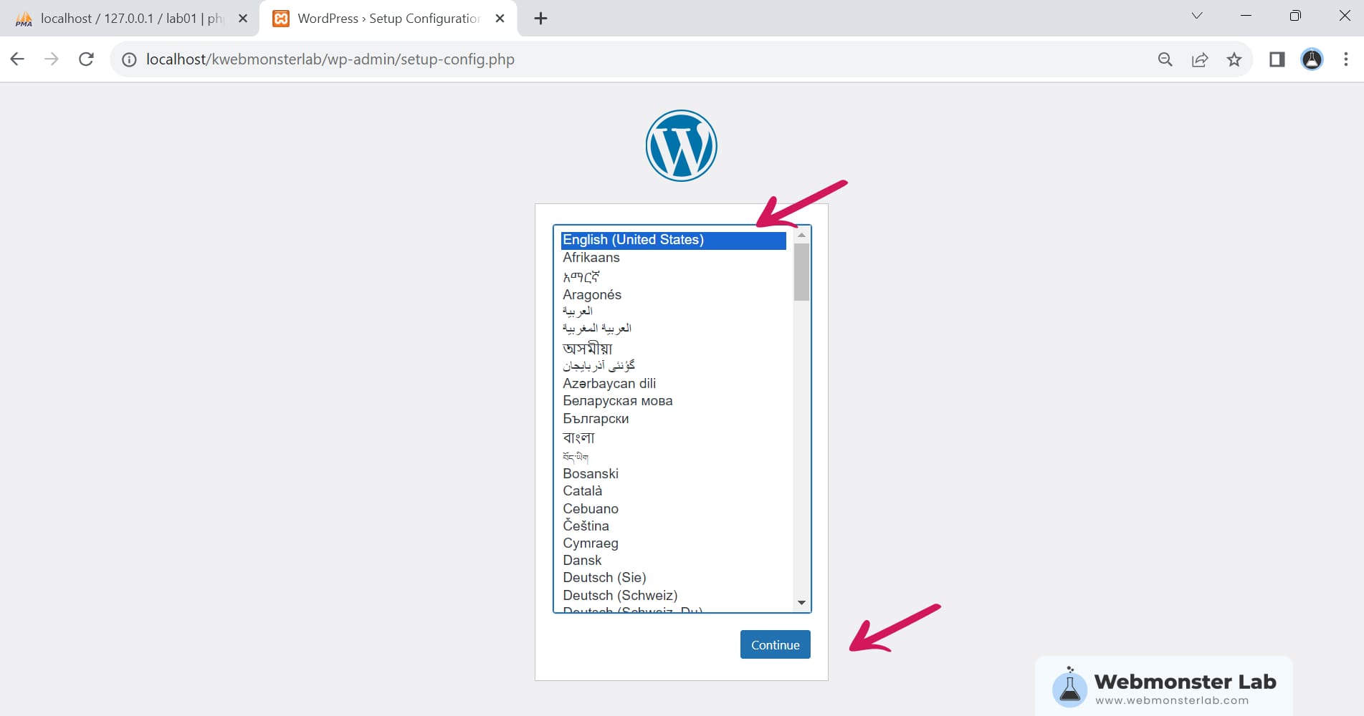Open the tab search dropdown chevron
This screenshot has height=716, width=1364.
click(x=1197, y=16)
